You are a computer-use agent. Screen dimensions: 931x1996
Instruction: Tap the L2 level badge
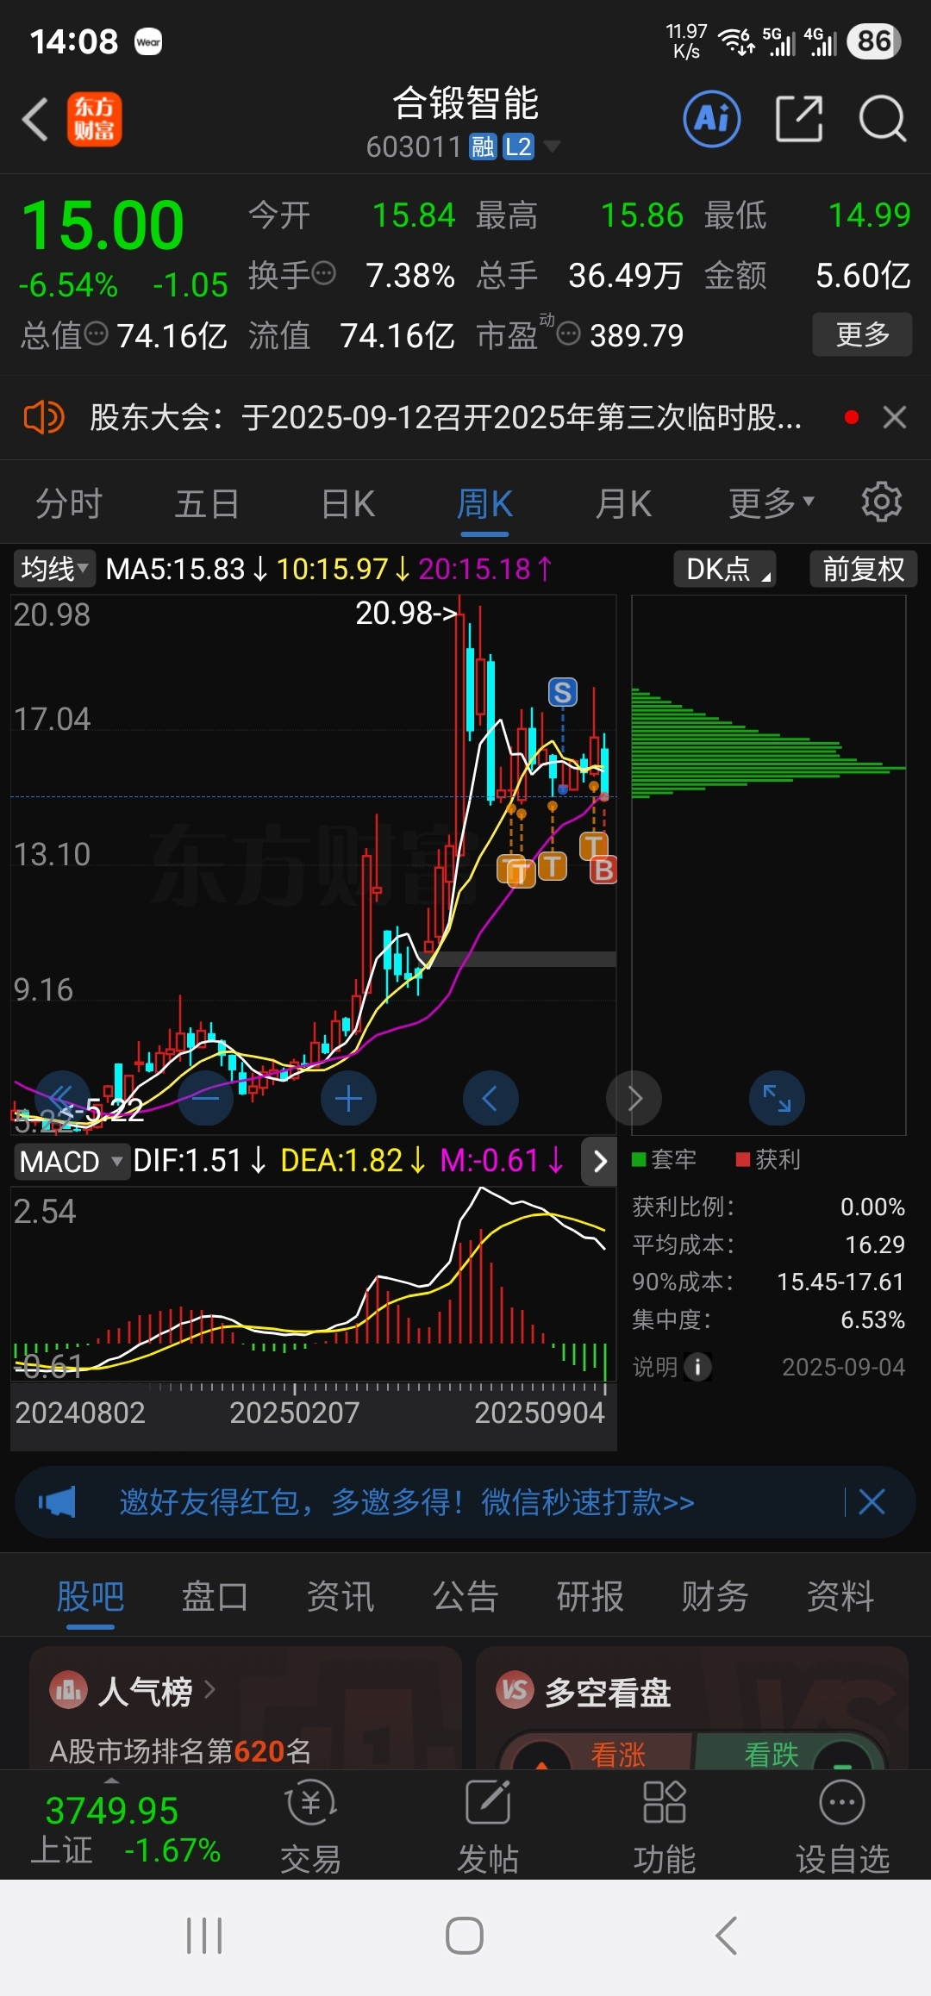coord(517,147)
